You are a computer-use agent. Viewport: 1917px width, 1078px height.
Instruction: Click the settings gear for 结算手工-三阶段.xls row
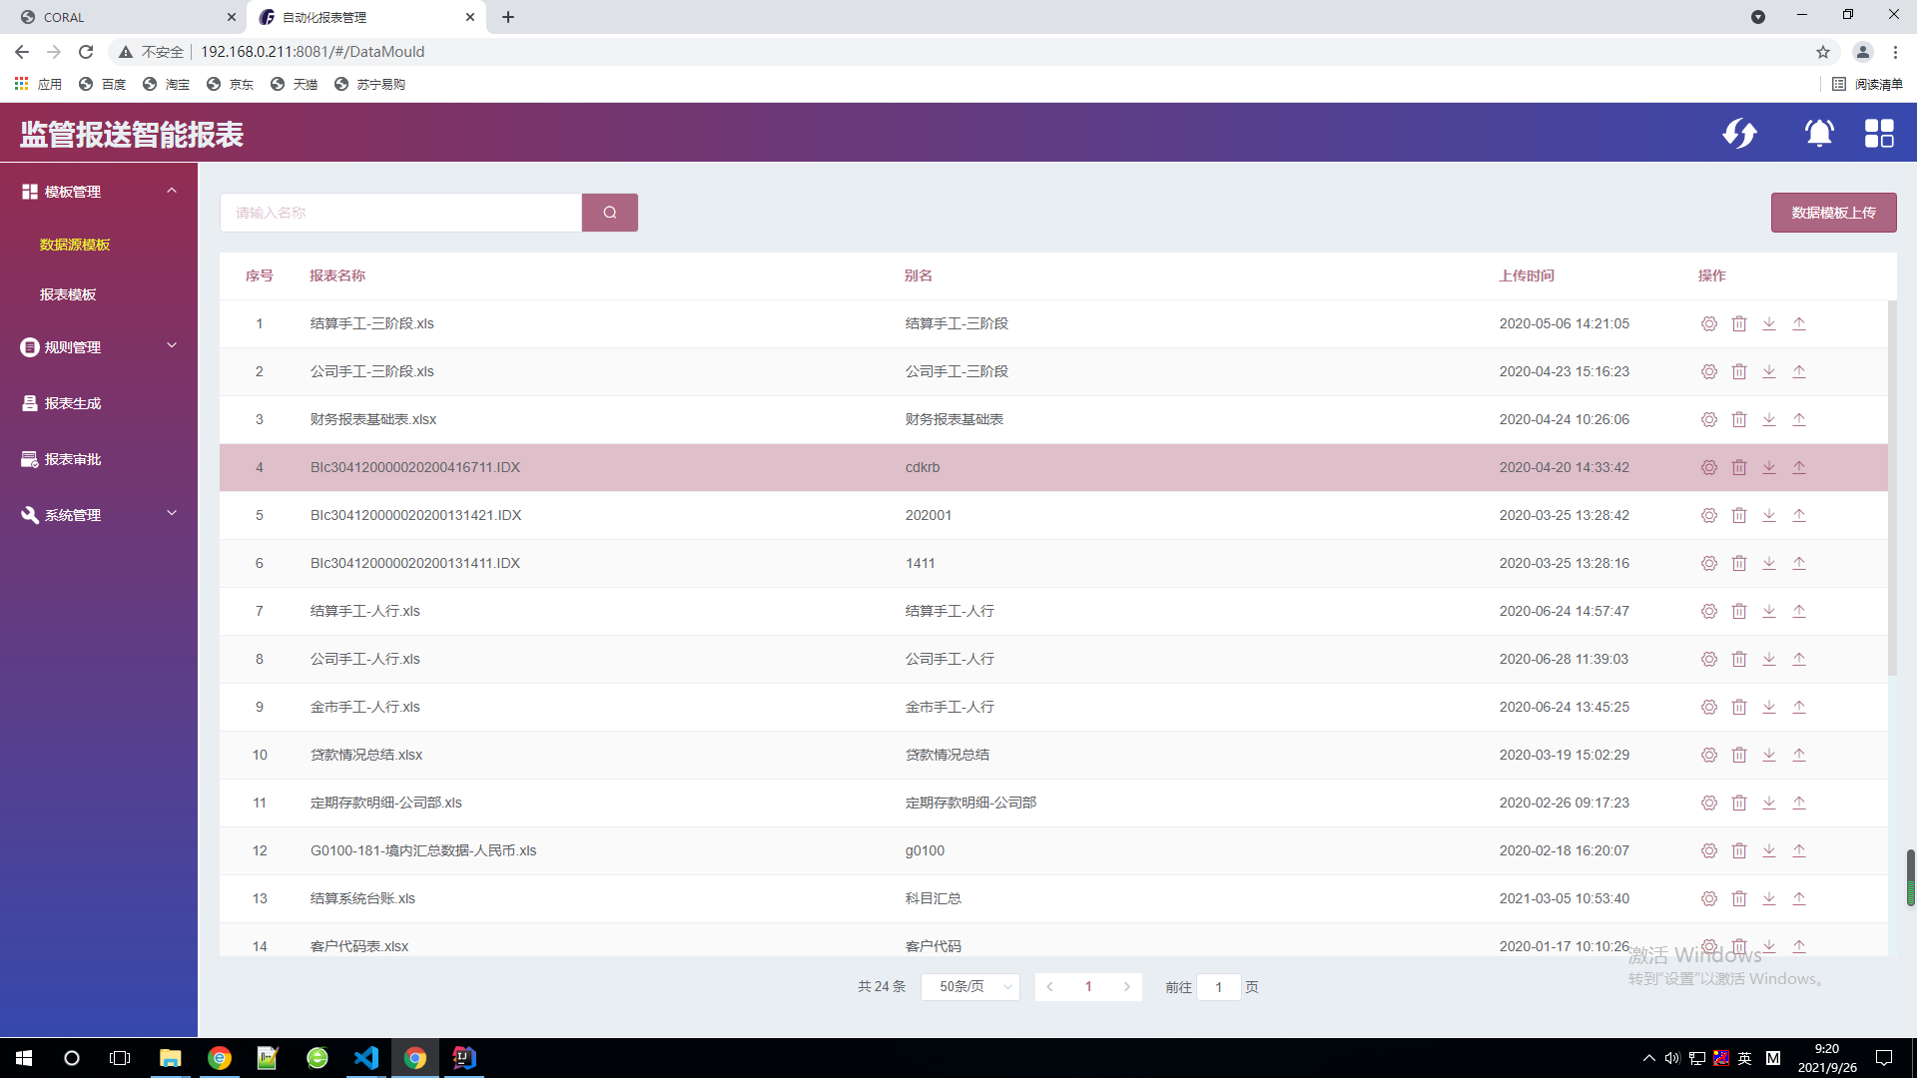click(1708, 323)
